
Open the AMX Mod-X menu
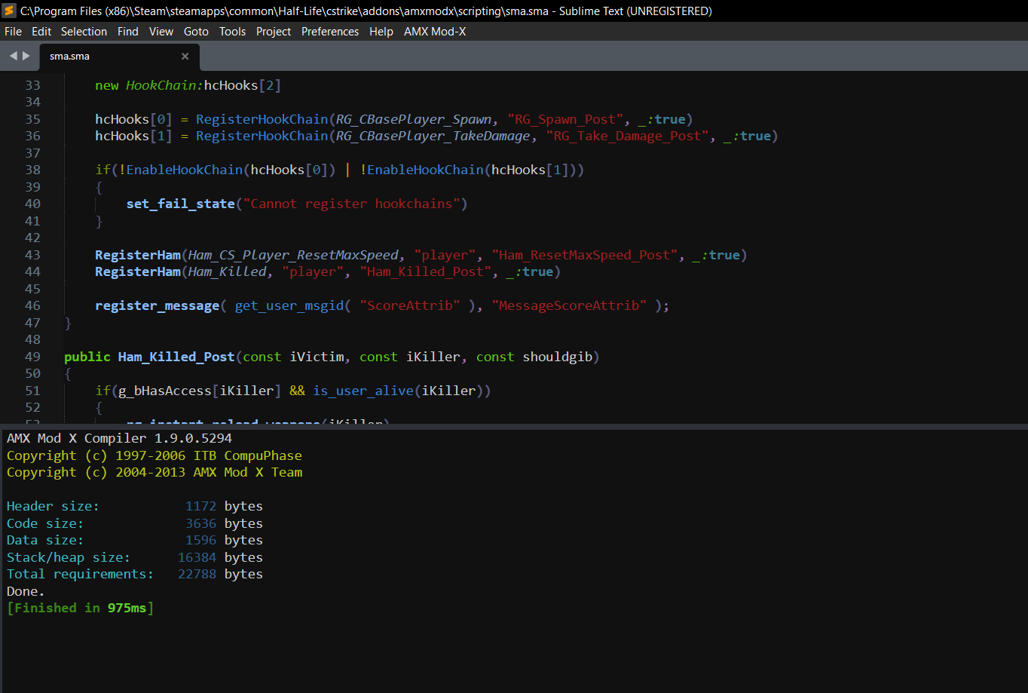(x=435, y=32)
